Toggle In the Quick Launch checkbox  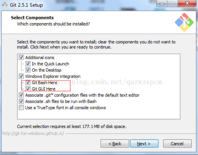pyautogui.click(x=28, y=64)
